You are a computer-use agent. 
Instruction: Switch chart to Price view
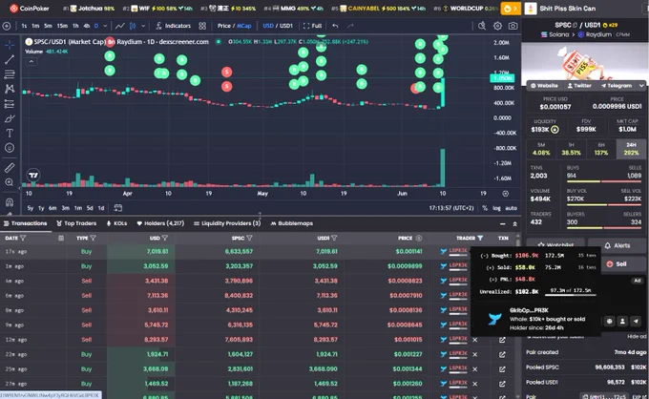[x=224, y=26]
